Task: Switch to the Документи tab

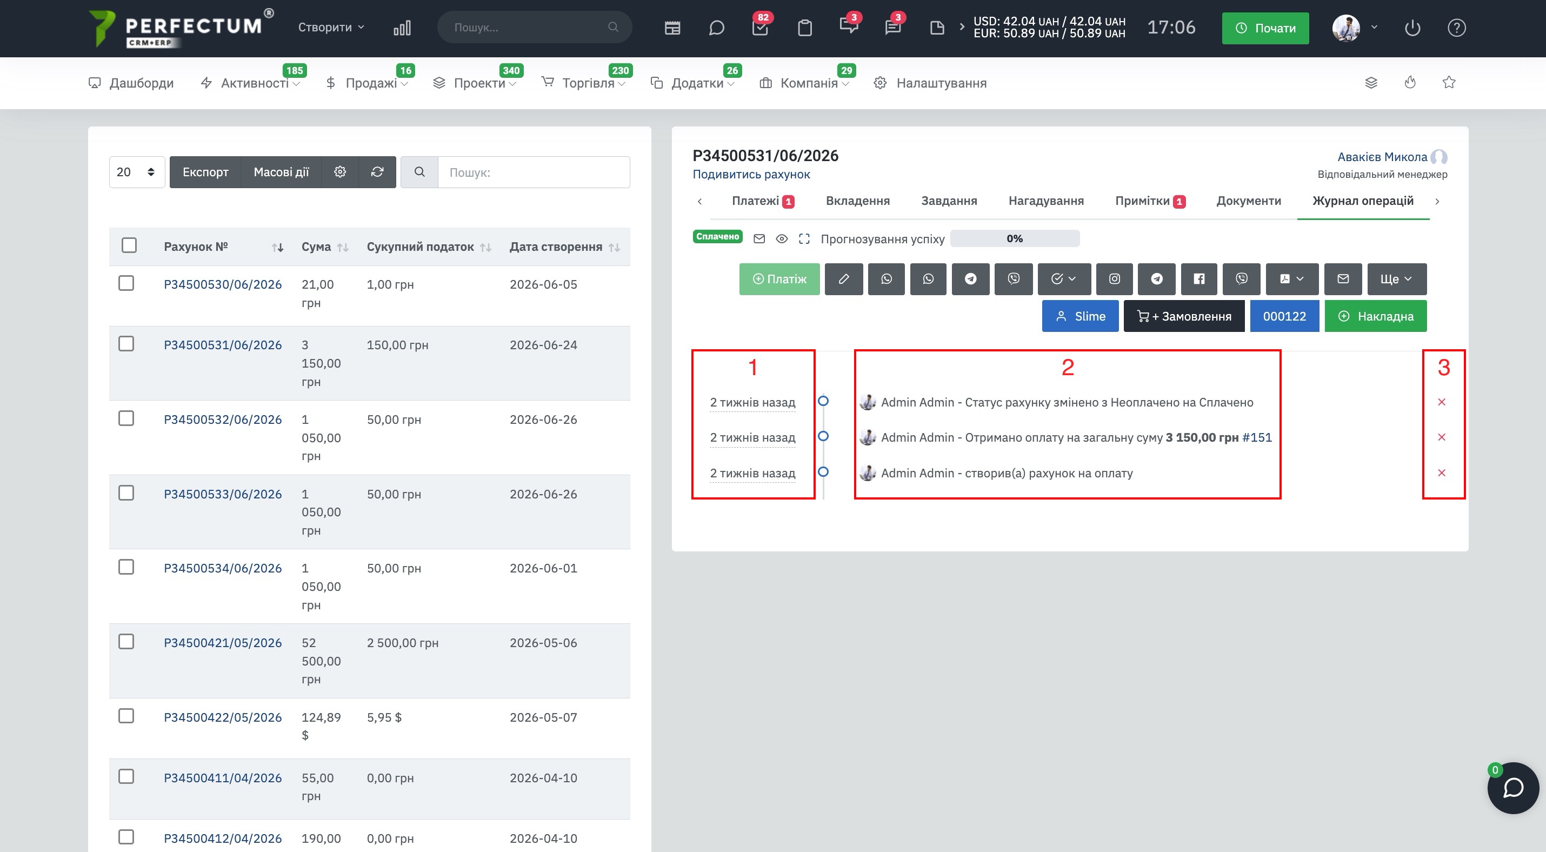Action: pyautogui.click(x=1248, y=201)
